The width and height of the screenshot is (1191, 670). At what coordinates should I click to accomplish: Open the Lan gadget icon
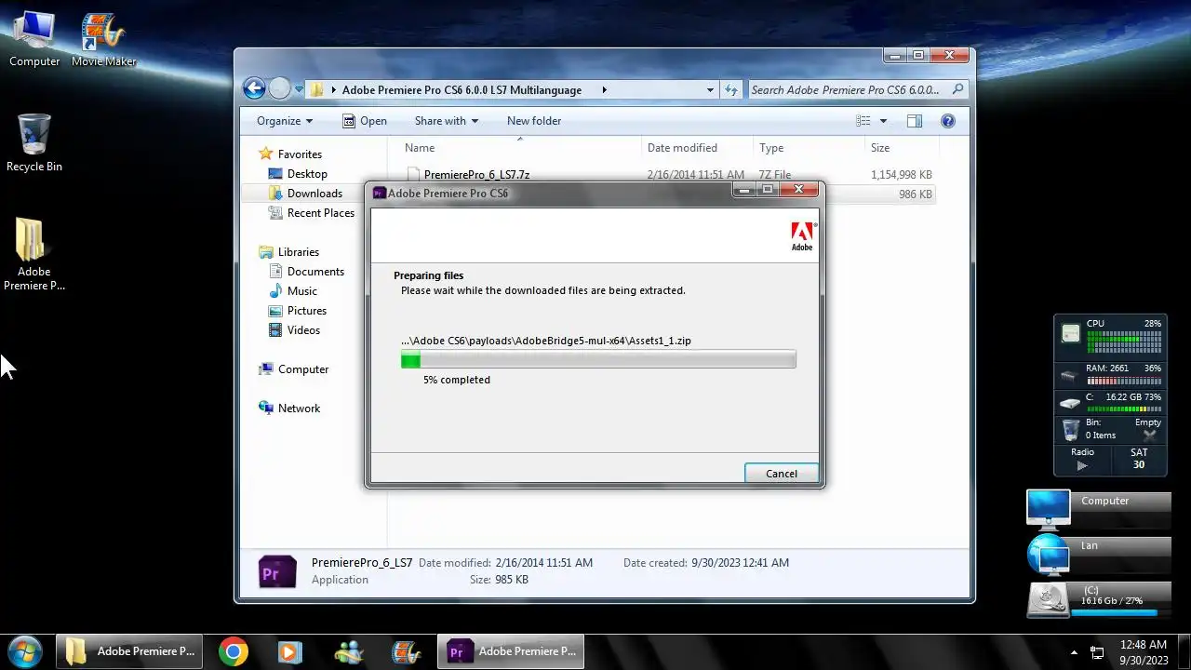[1049, 555]
